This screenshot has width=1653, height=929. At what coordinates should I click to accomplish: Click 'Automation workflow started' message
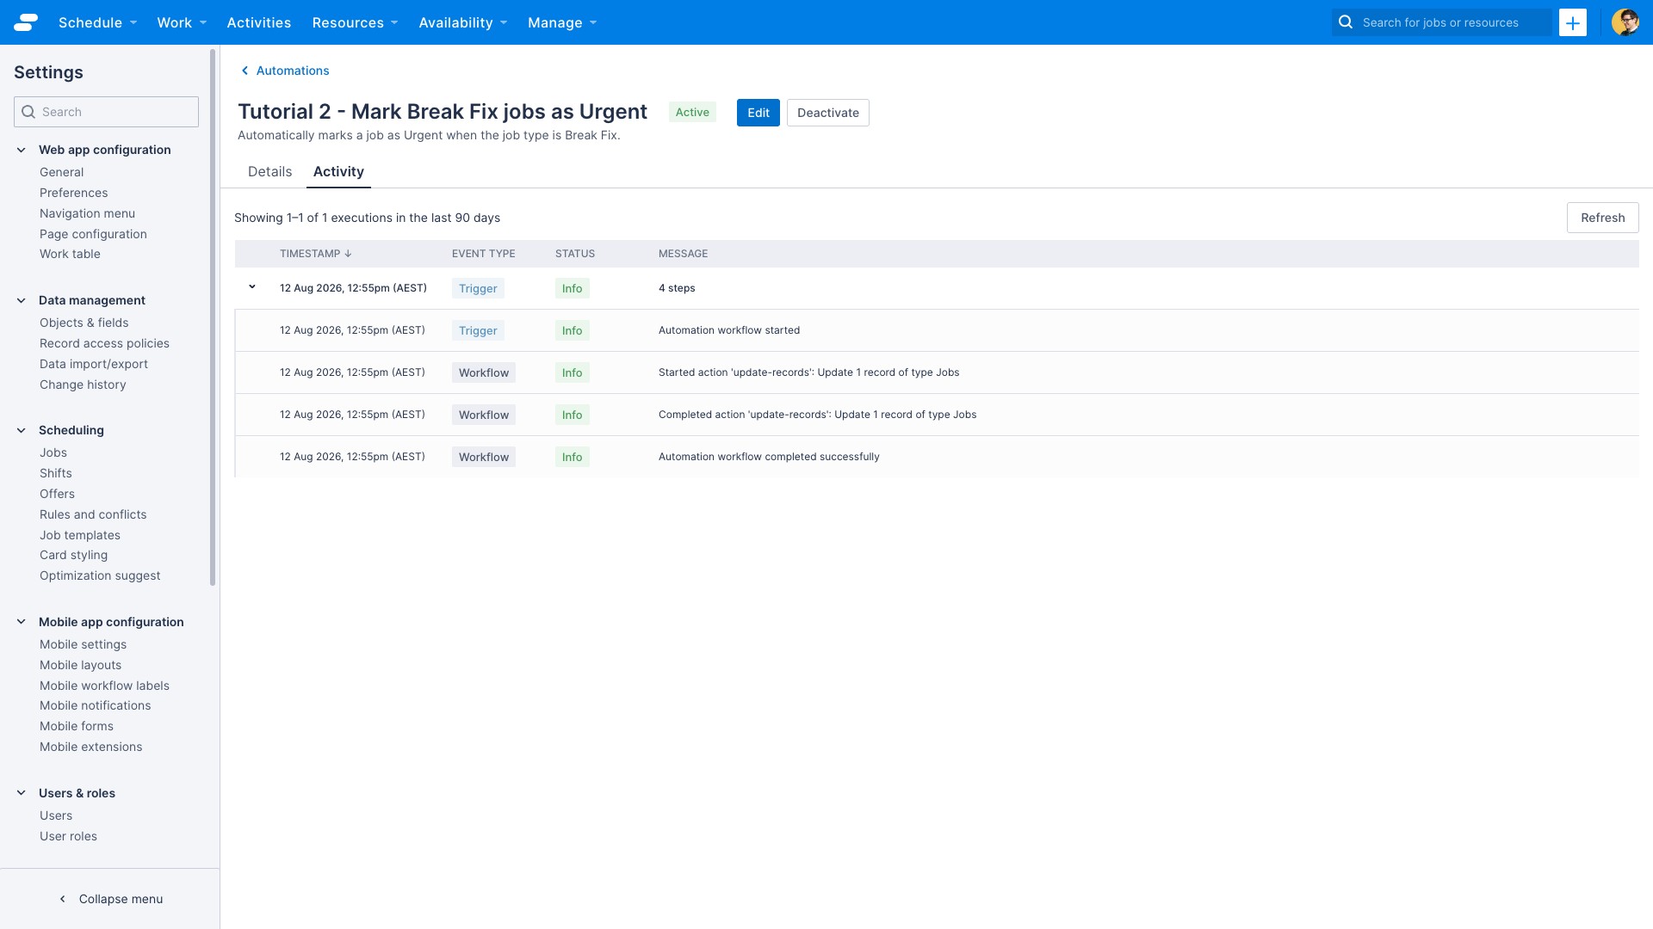[x=729, y=330]
